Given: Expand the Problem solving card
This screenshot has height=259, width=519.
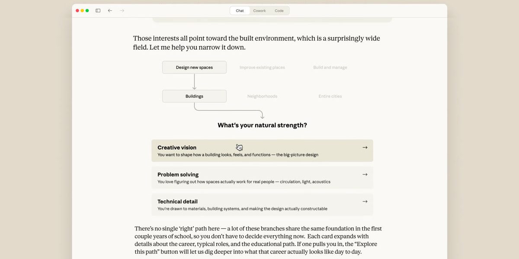Looking at the screenshot, I should tap(262, 178).
